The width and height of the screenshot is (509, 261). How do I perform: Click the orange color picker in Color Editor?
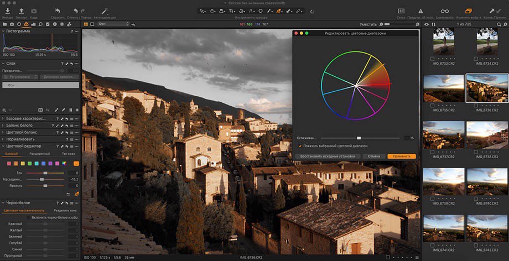pyautogui.click(x=76, y=194)
